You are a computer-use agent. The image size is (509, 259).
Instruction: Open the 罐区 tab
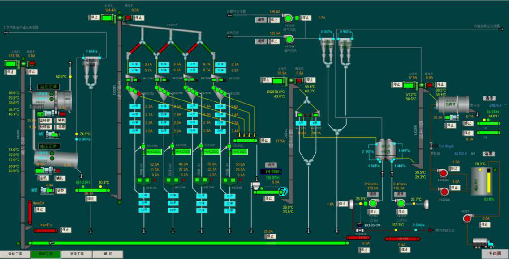(108, 254)
